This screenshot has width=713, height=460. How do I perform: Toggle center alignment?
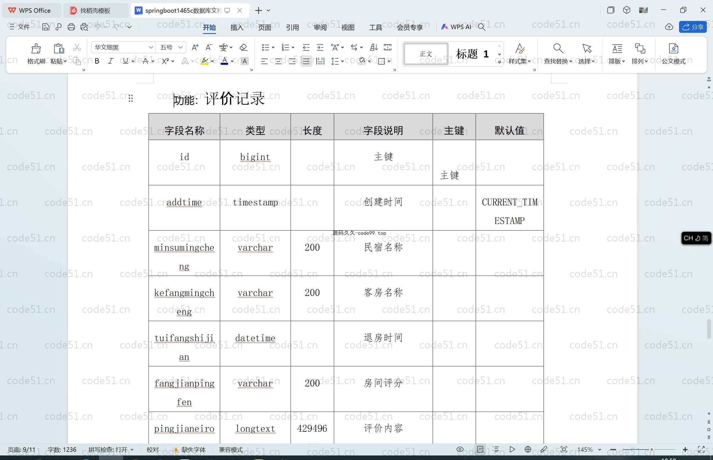pyautogui.click(x=278, y=61)
